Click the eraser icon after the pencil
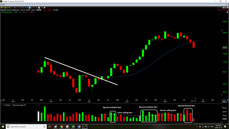Image resolution: width=229 pixels, height=129 pixels. point(44,8)
